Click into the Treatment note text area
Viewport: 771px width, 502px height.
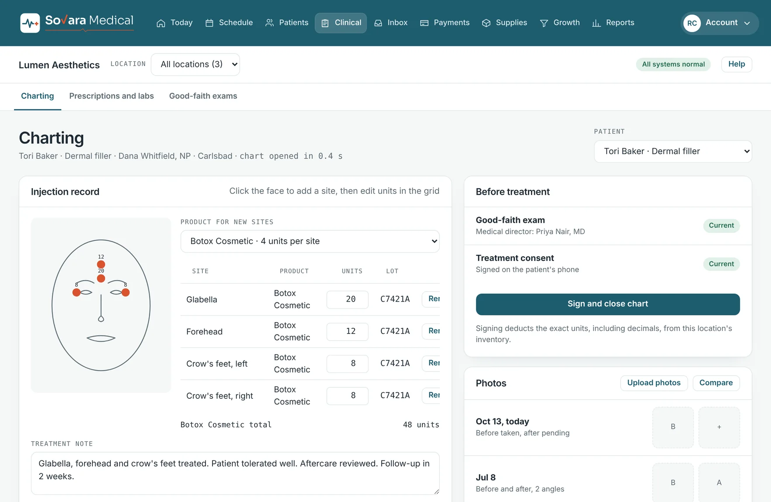[x=235, y=474]
